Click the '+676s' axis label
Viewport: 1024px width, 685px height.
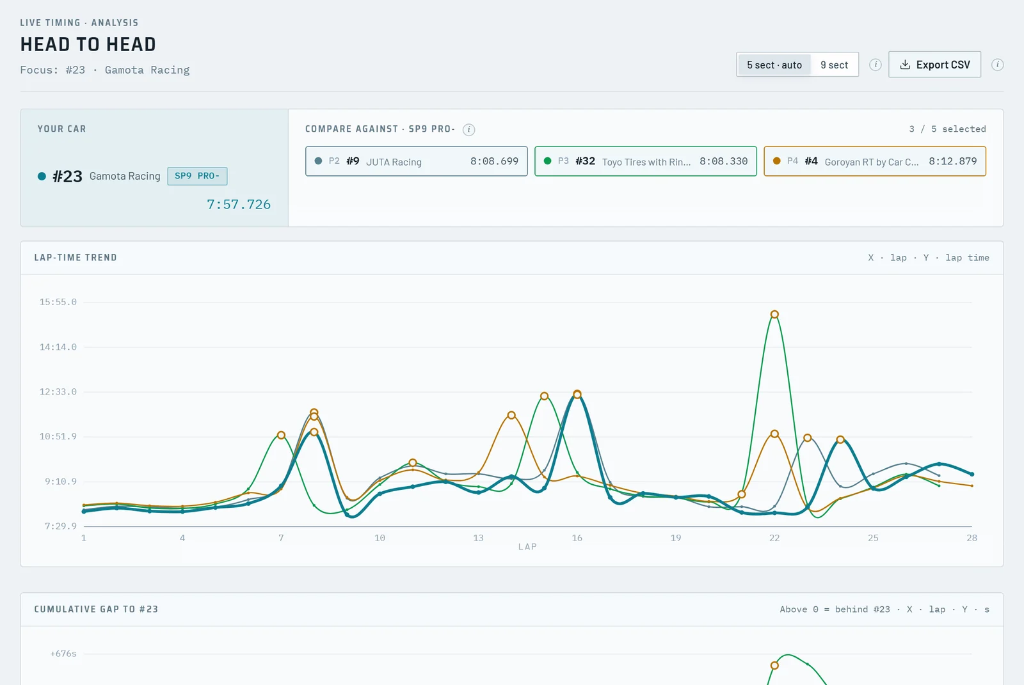[x=63, y=654]
